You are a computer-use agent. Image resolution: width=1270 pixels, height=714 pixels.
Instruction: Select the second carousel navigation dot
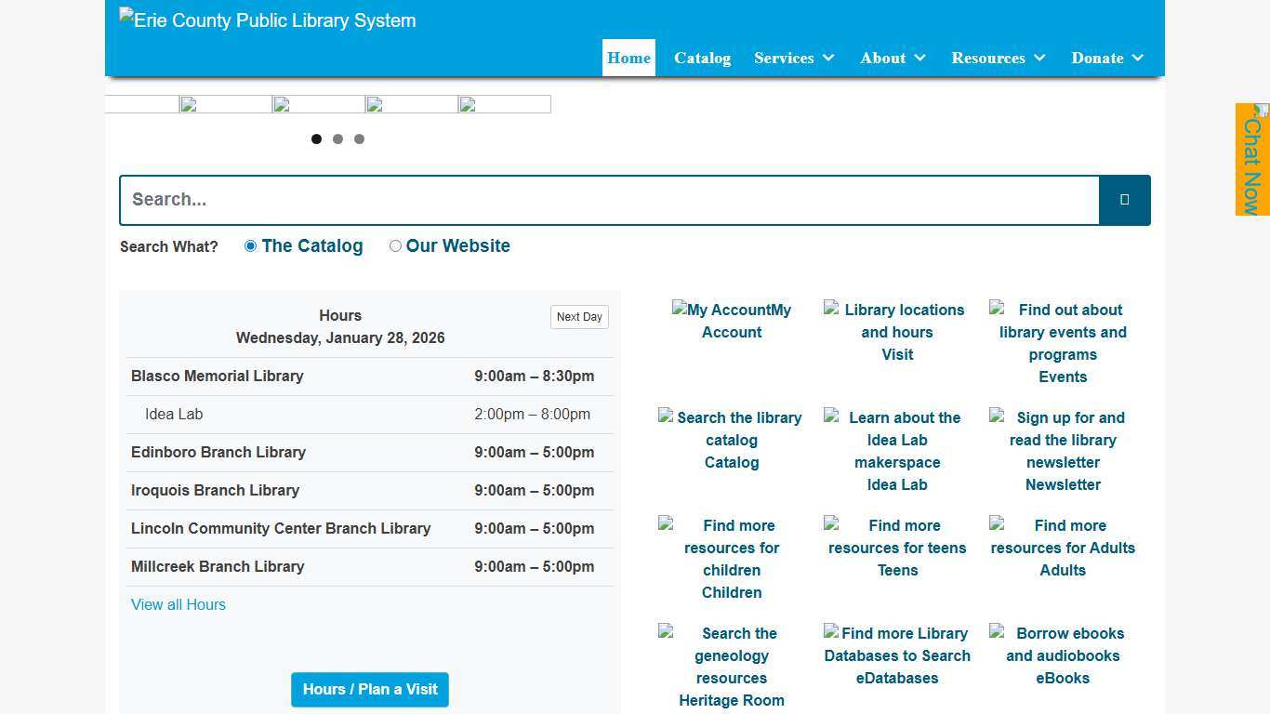tap(337, 139)
